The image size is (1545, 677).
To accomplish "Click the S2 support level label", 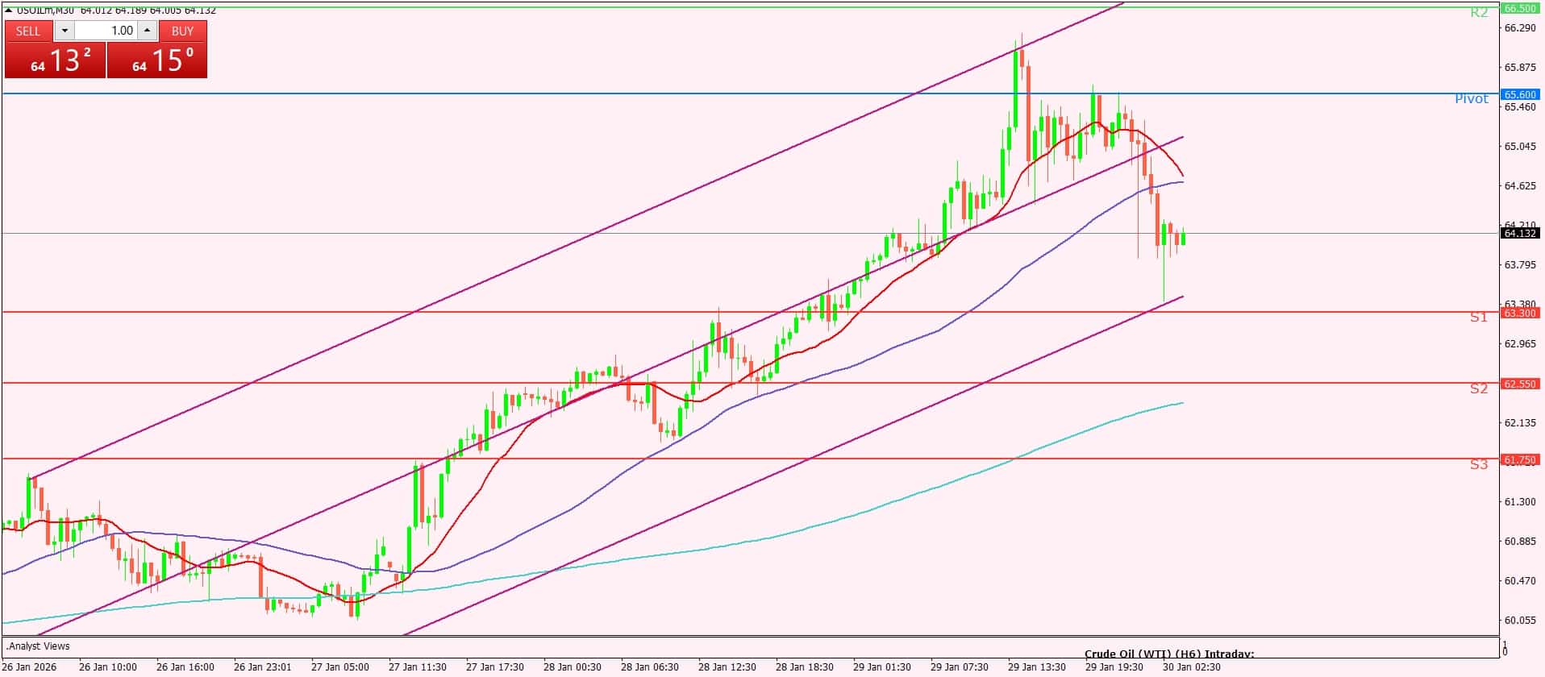I will 1478,388.
